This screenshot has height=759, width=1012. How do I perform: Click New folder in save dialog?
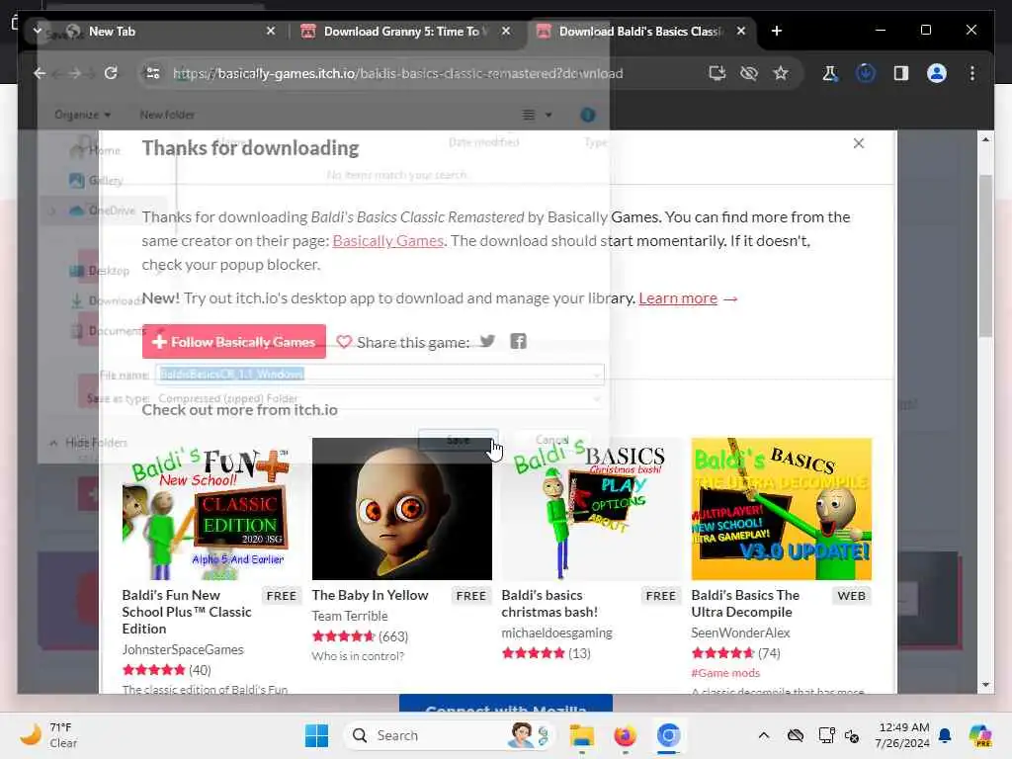click(167, 115)
